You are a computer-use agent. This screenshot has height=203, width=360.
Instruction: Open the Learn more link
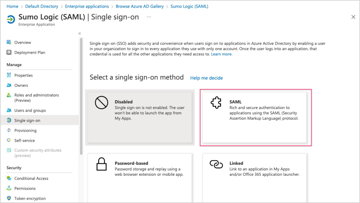click(221, 54)
